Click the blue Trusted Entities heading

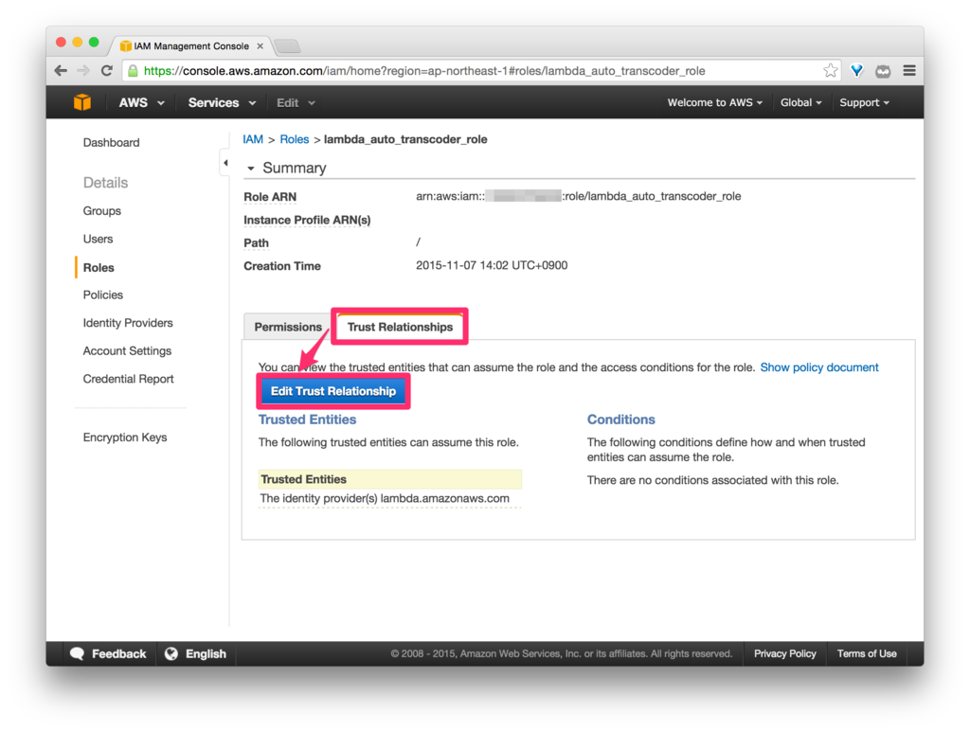coord(307,420)
